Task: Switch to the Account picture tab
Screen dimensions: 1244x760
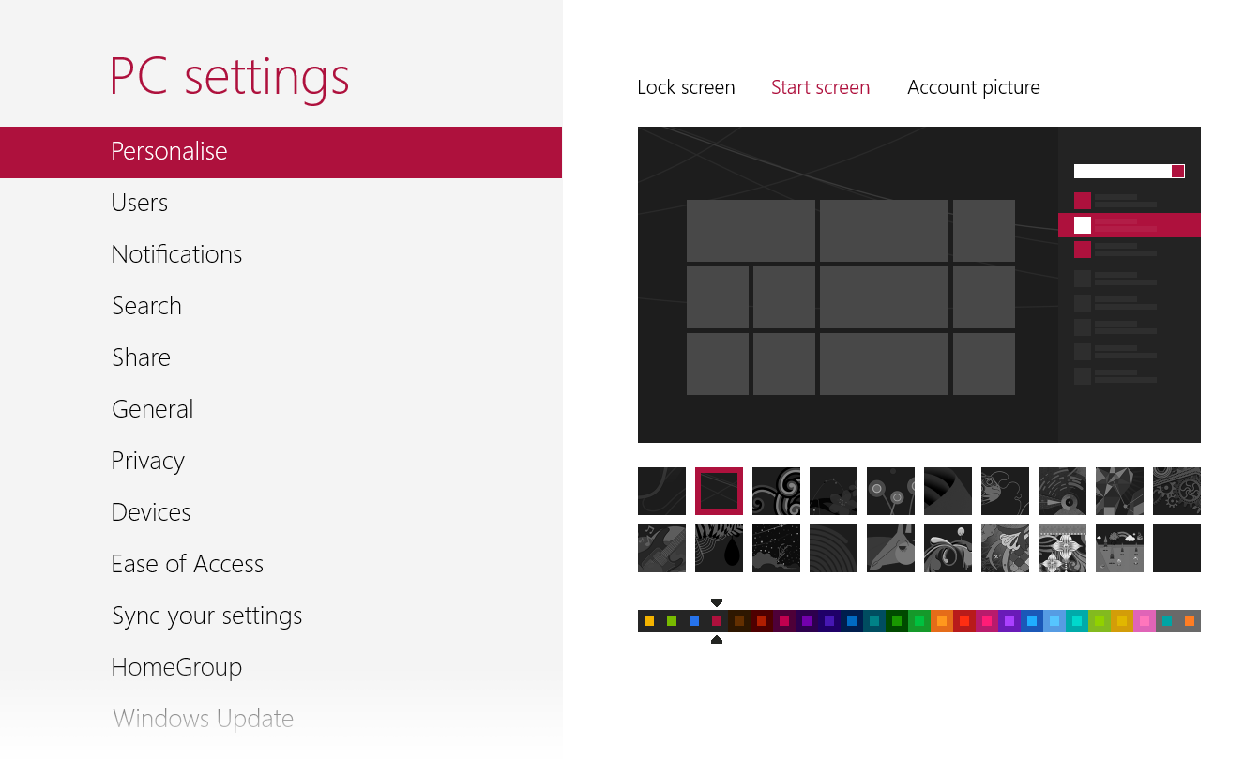Action: 974,87
